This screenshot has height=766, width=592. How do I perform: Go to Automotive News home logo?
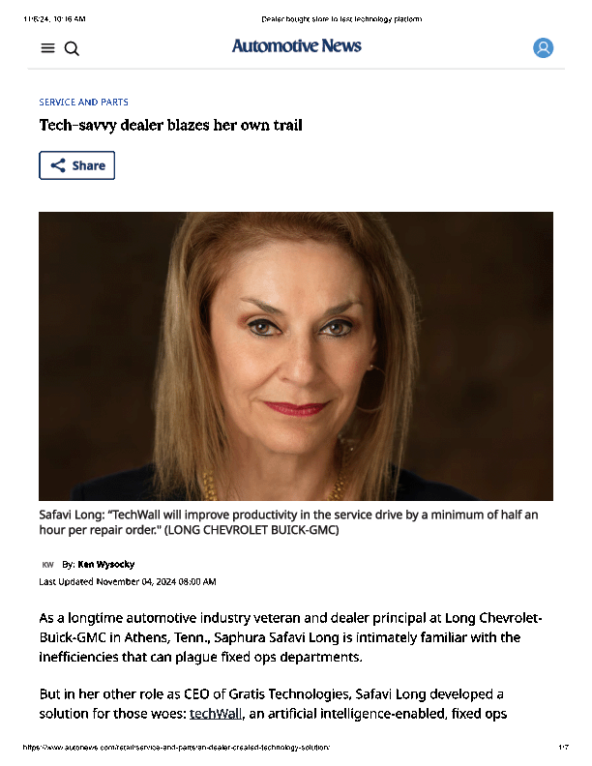tap(297, 45)
